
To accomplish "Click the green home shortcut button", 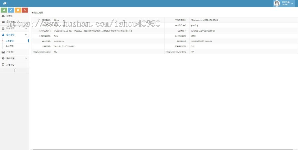I will (x=4, y=10).
